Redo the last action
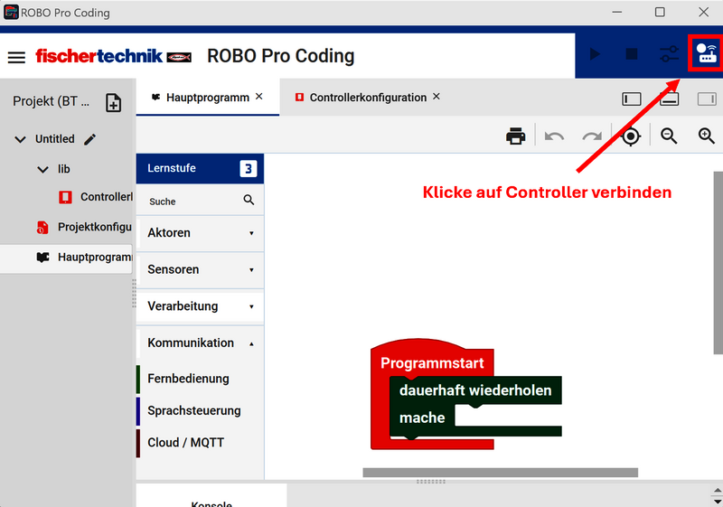The height and width of the screenshot is (507, 723). click(592, 136)
